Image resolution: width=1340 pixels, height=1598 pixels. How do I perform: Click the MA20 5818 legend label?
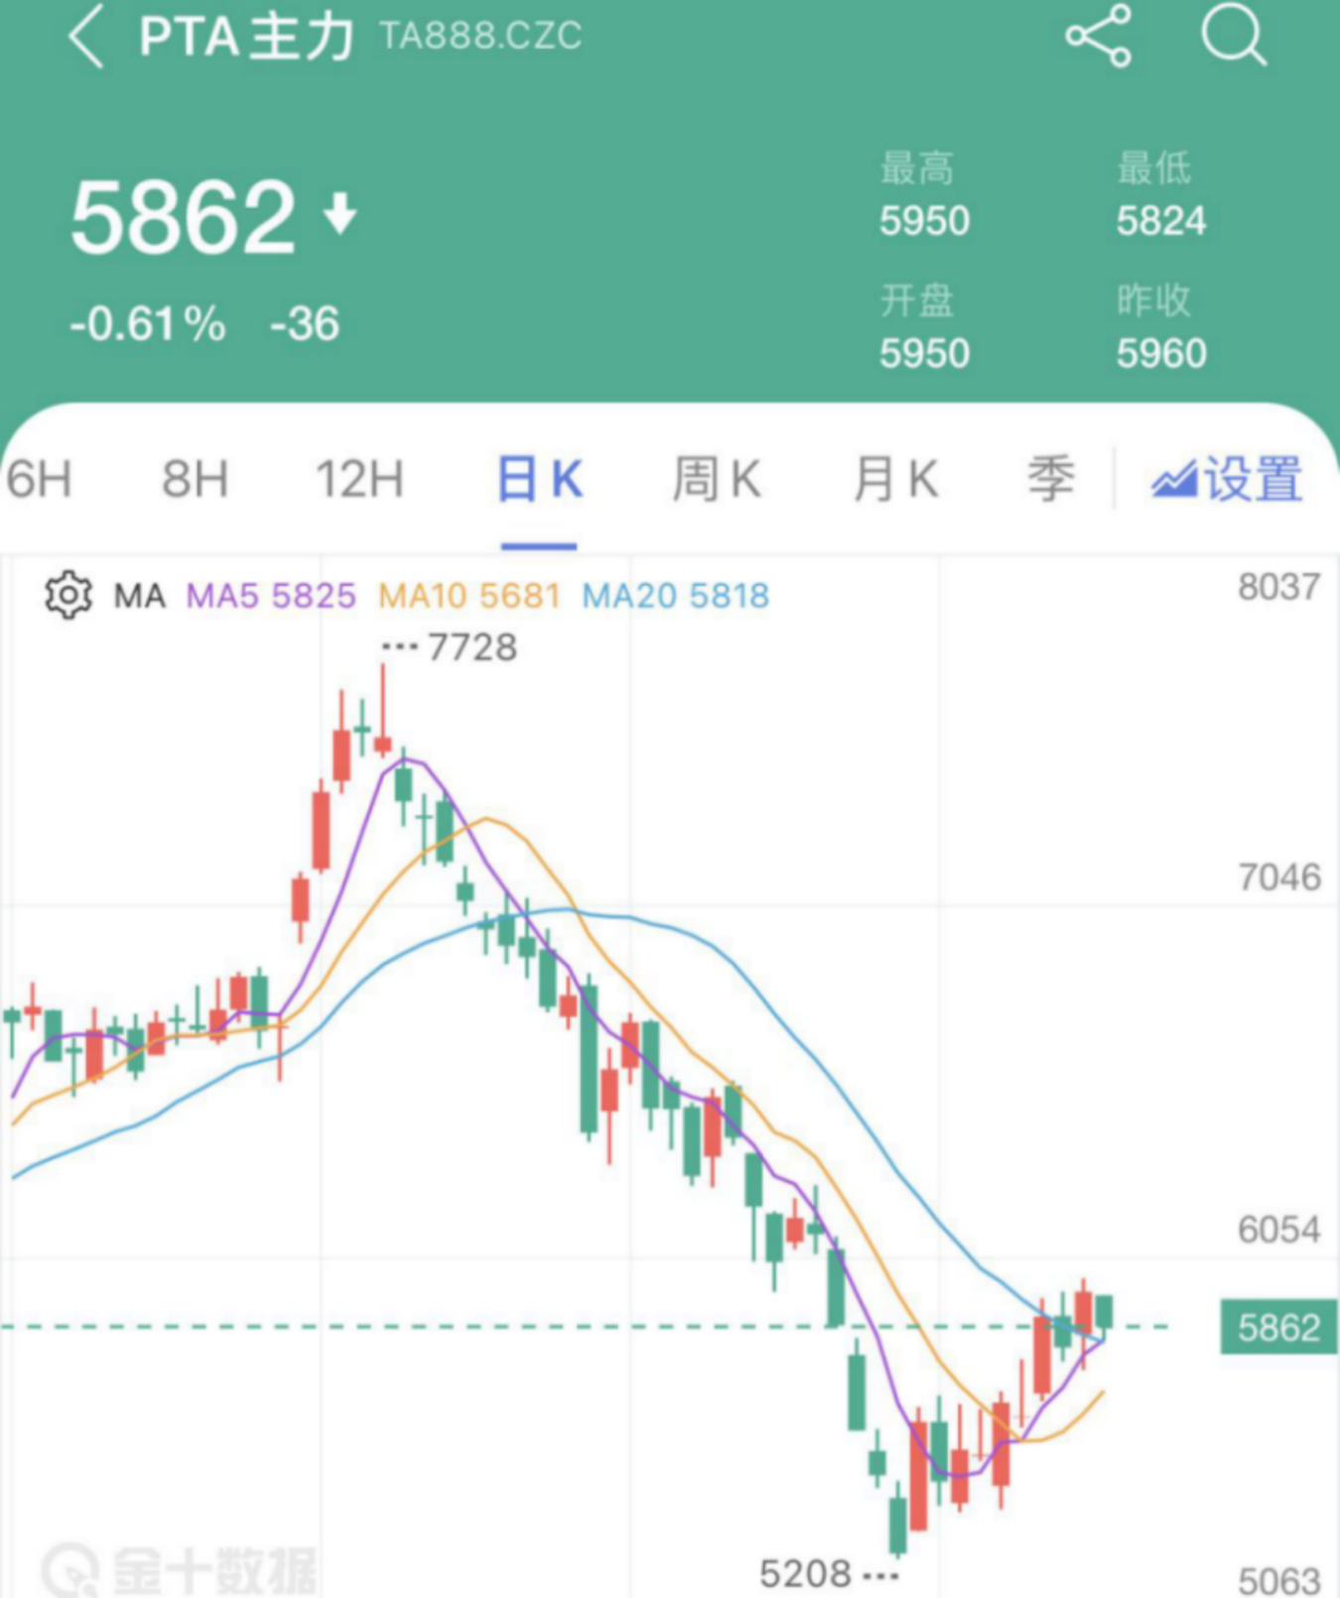click(676, 597)
